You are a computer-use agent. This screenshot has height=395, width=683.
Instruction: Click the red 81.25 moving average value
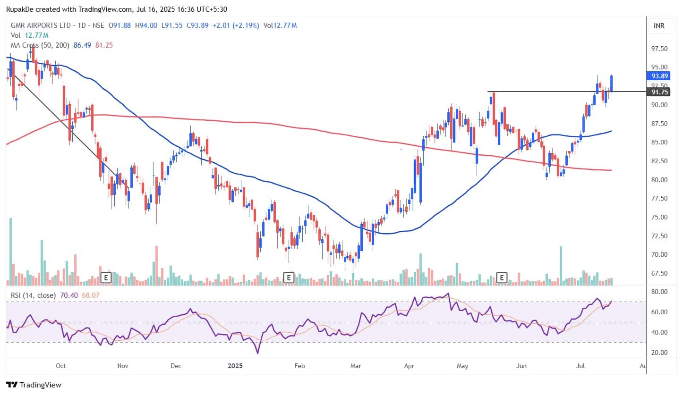(104, 45)
